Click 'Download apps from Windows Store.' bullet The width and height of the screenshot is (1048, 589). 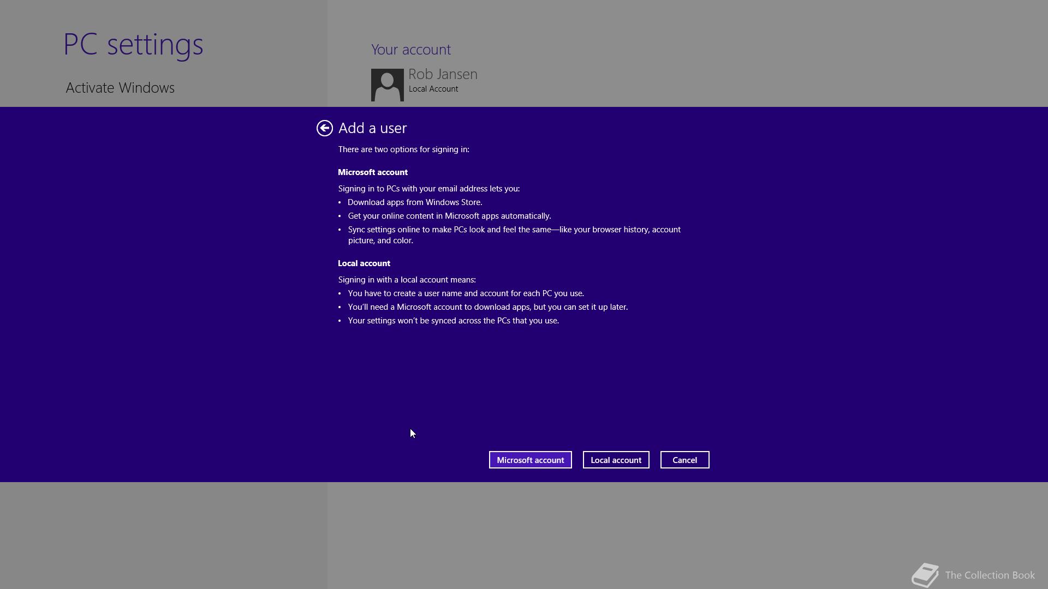click(x=415, y=202)
